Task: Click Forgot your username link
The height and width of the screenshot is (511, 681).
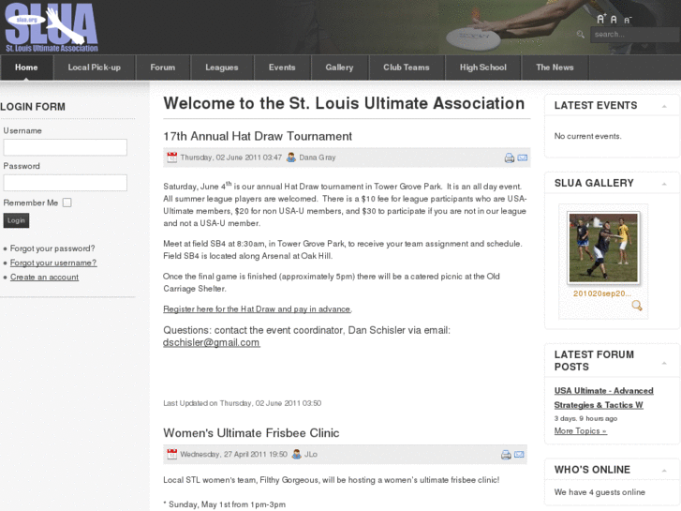Action: [53, 263]
